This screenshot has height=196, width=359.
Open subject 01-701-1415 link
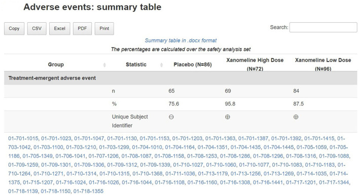point(319,138)
